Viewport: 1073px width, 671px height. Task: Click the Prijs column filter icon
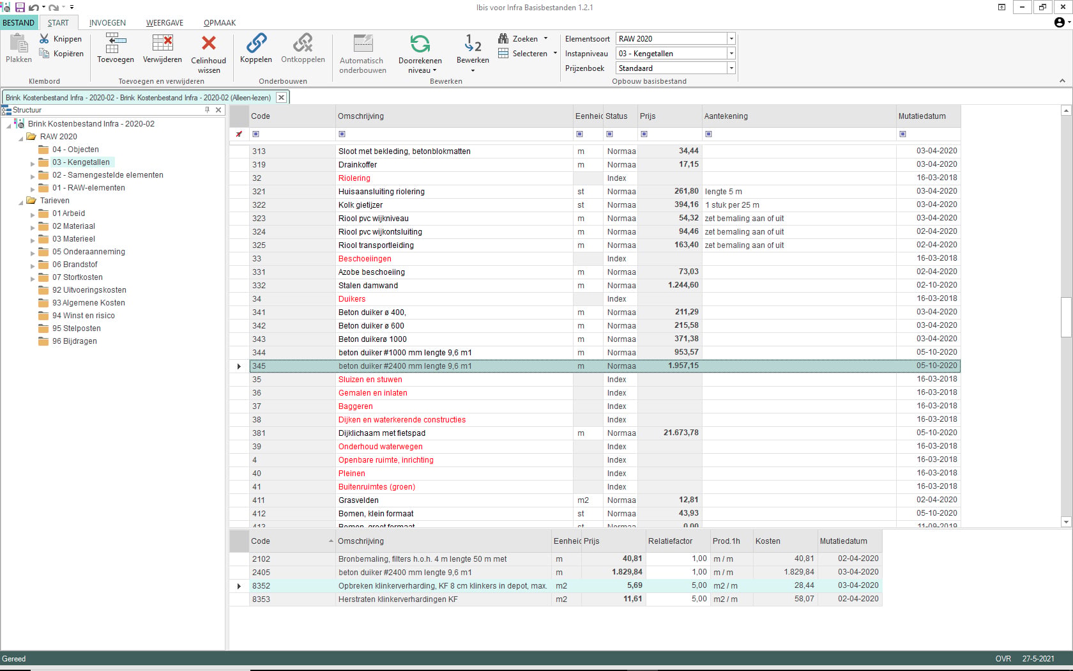tap(644, 134)
